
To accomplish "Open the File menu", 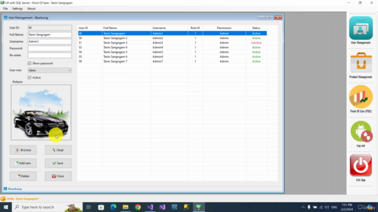I will (x=5, y=9).
